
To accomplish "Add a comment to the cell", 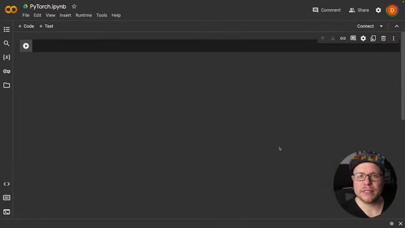I will point(353,39).
